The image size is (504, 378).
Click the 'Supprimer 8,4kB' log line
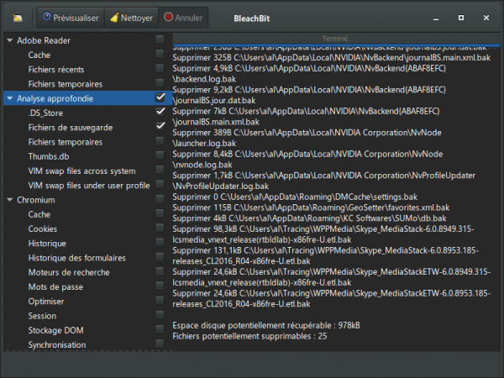point(307,160)
